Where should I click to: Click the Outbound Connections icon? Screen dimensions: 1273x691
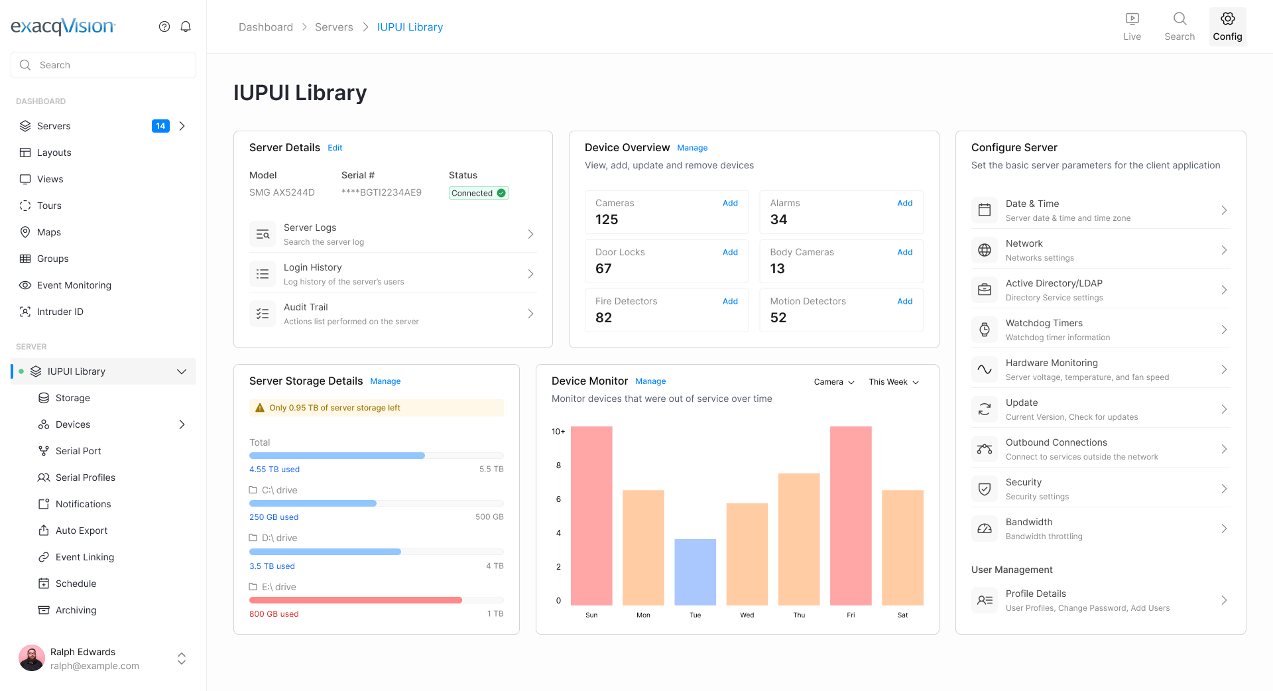click(x=985, y=449)
